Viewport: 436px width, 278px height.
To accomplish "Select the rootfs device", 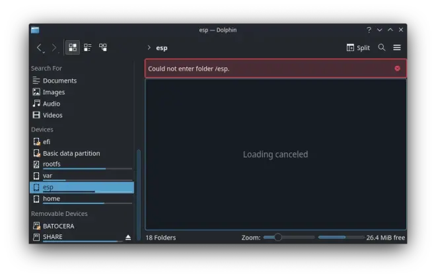I will point(82,164).
